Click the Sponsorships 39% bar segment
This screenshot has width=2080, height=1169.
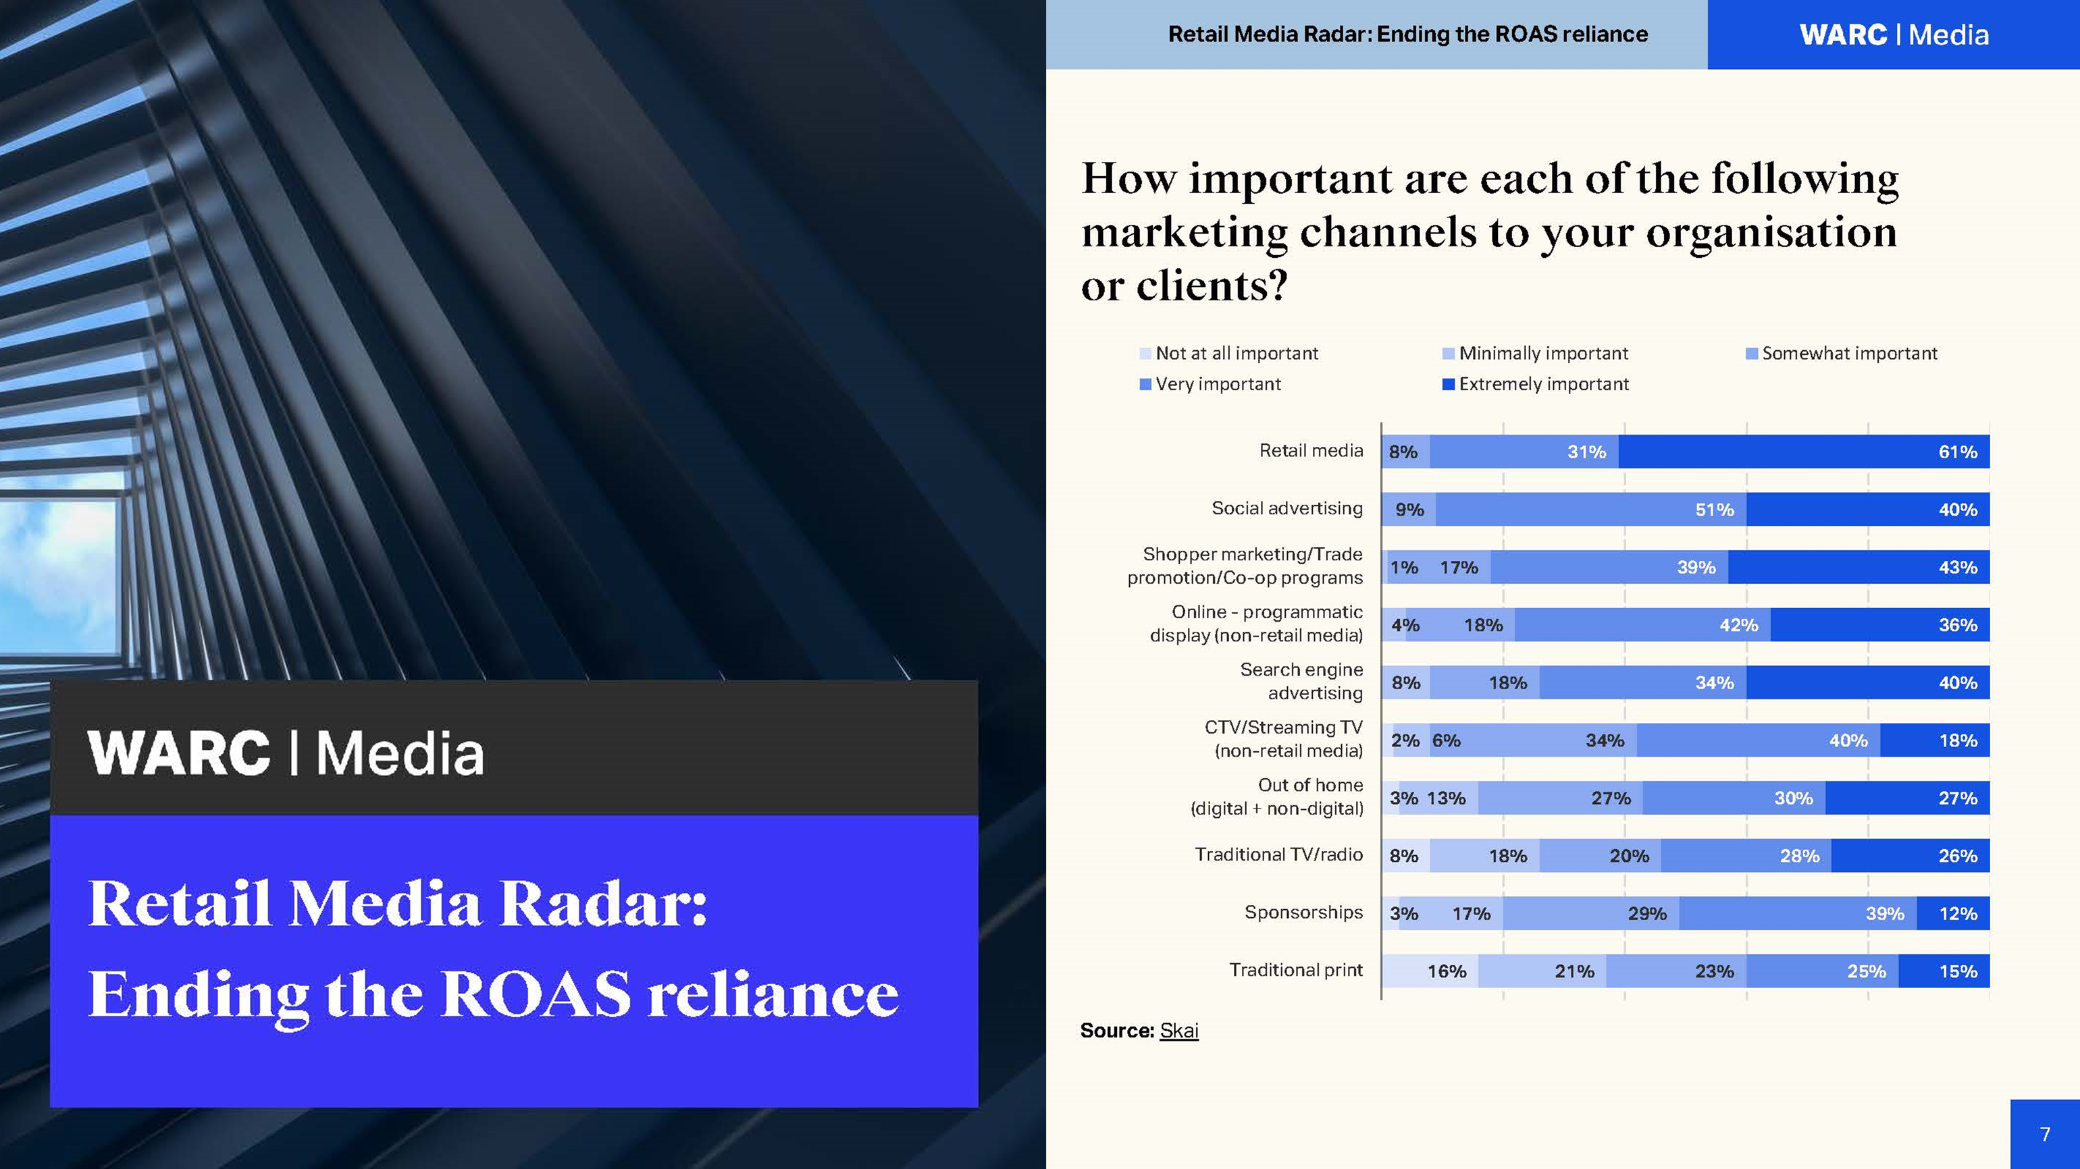click(1798, 913)
